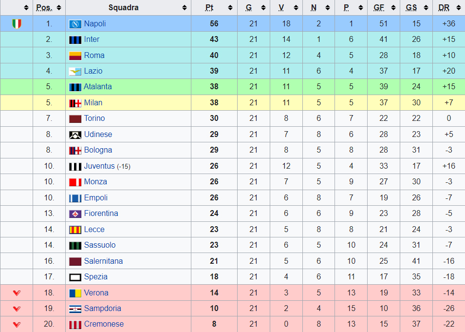Click the Lecce yellow-red flag icon
Screen dimensions: 465x332
pyautogui.click(x=75, y=230)
